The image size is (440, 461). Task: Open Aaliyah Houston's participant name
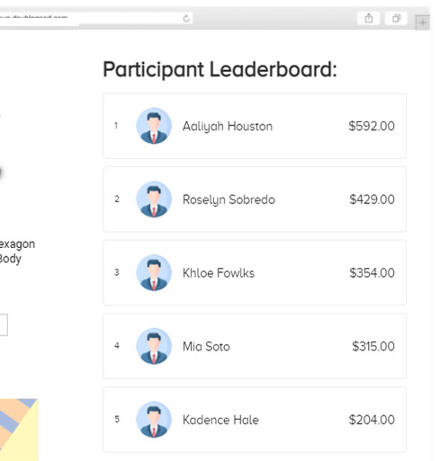[228, 126]
